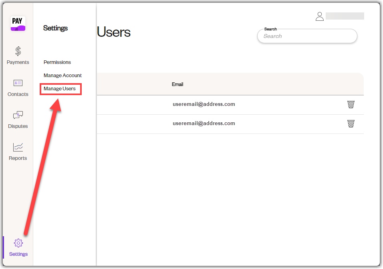Click the Settings gear icon

(18, 243)
